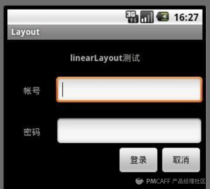
Task: Click the 帐号 label
Action: coord(32,91)
